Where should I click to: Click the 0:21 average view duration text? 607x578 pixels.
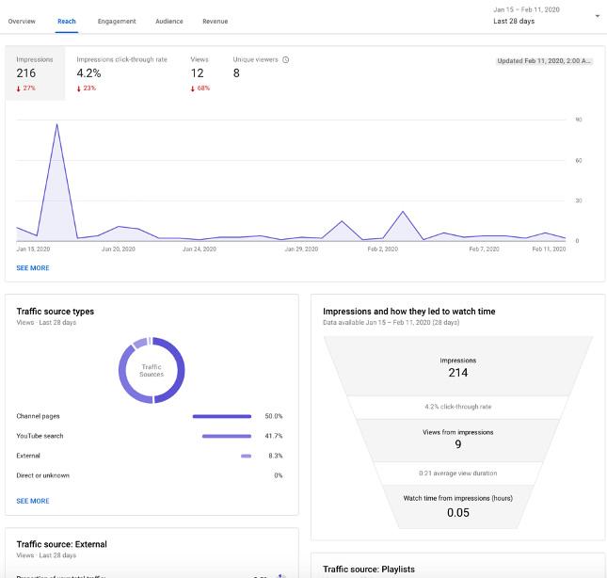point(458,474)
